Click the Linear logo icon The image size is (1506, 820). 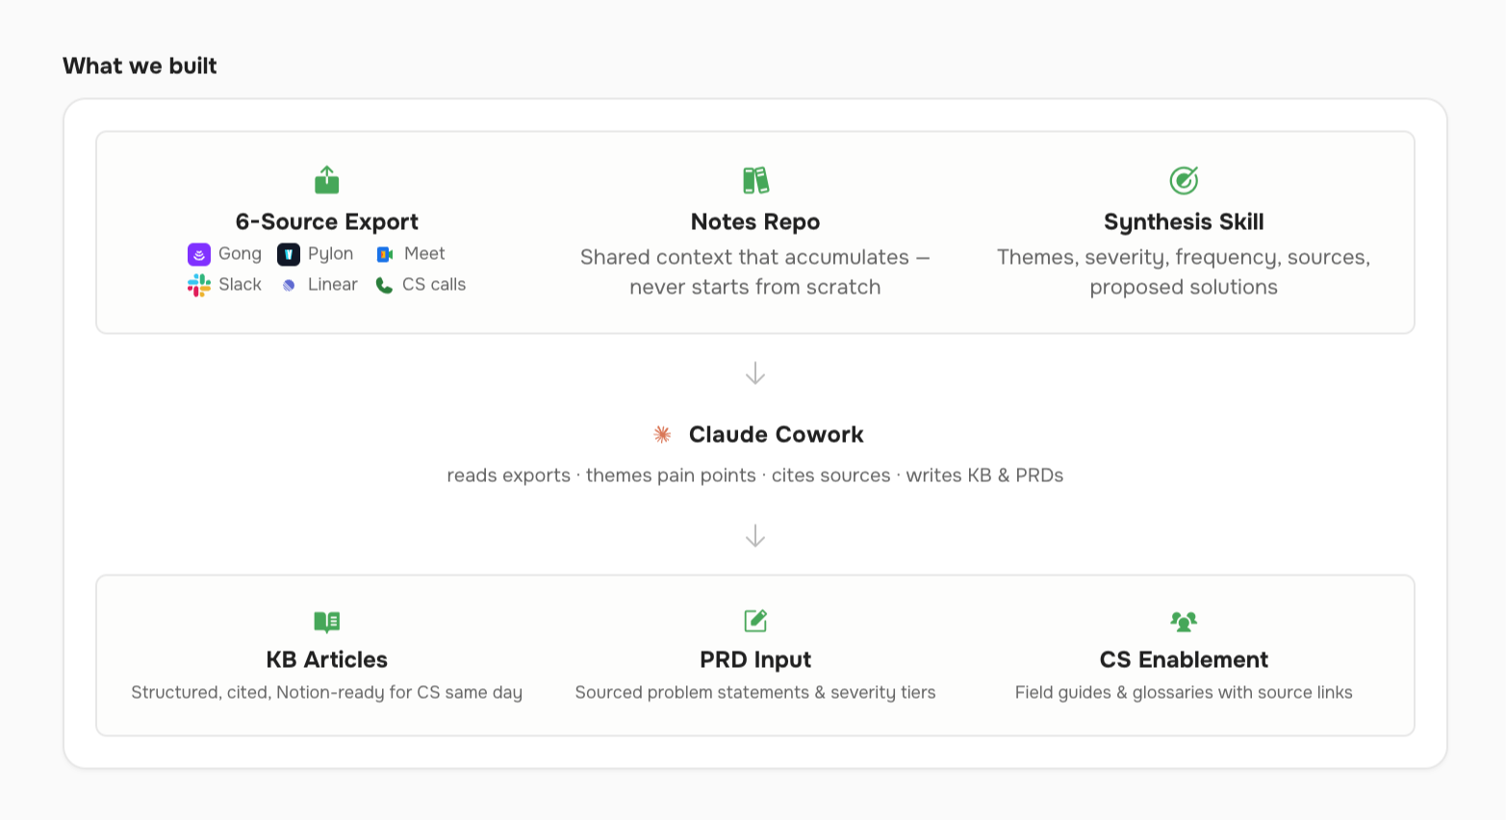pyautogui.click(x=289, y=285)
